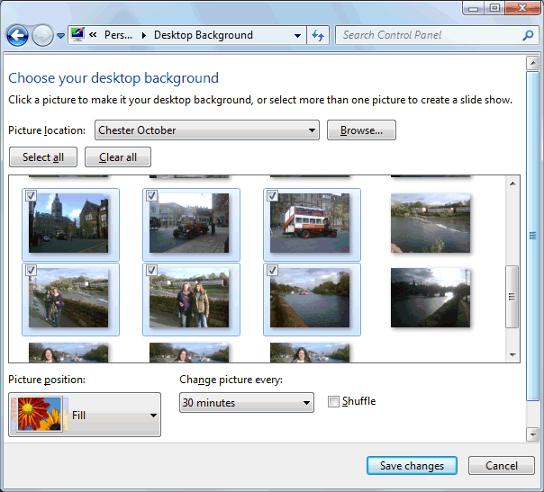The height and width of the screenshot is (492, 544).
Task: Click Desktop Background breadcrumb in address bar
Action: pos(203,35)
